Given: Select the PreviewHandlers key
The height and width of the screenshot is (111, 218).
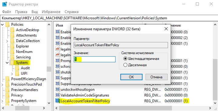Looking at the screenshot, I should [x=25, y=90].
